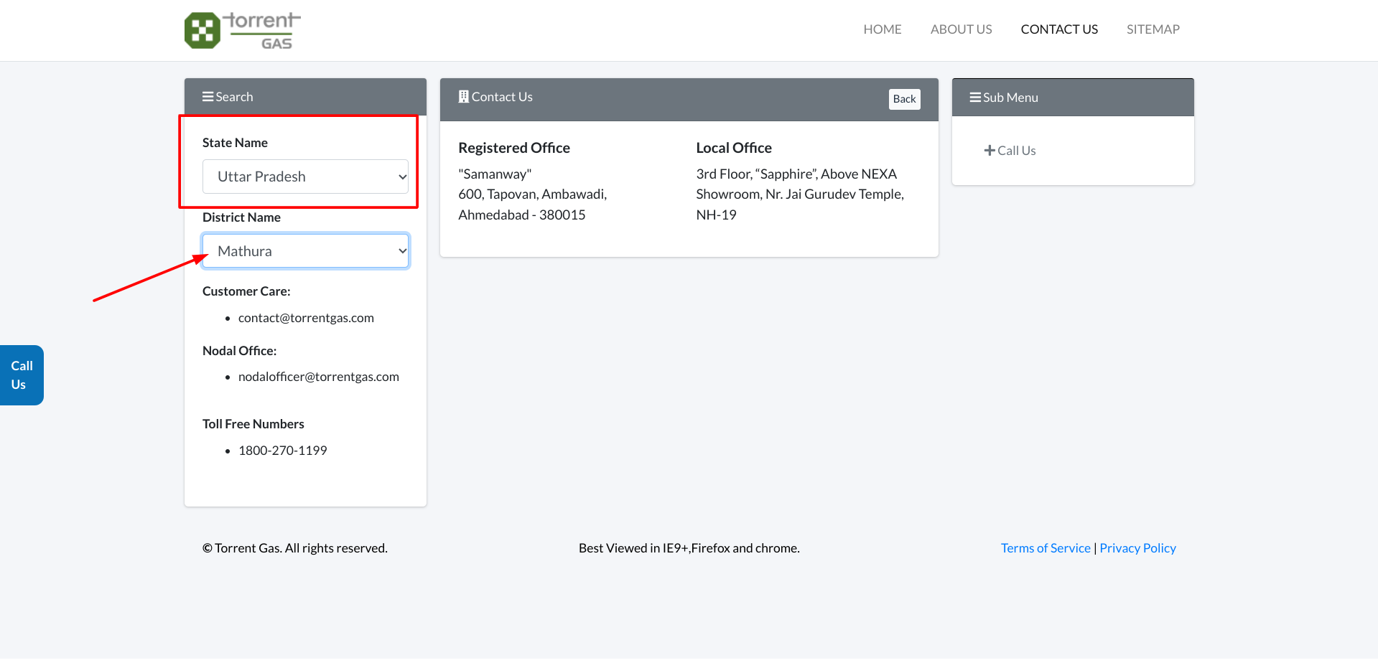This screenshot has height=668, width=1378.
Task: Click the Sub Menu hamburger icon
Action: point(974,98)
